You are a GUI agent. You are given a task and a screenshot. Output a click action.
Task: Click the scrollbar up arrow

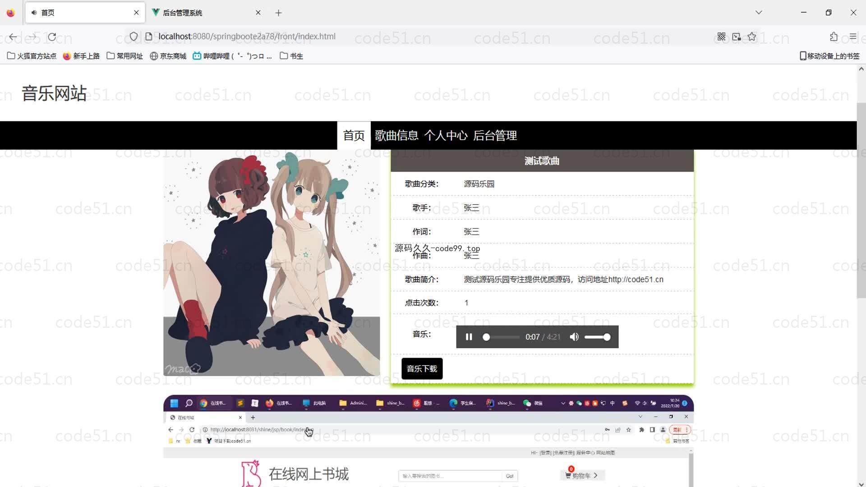coord(861,69)
